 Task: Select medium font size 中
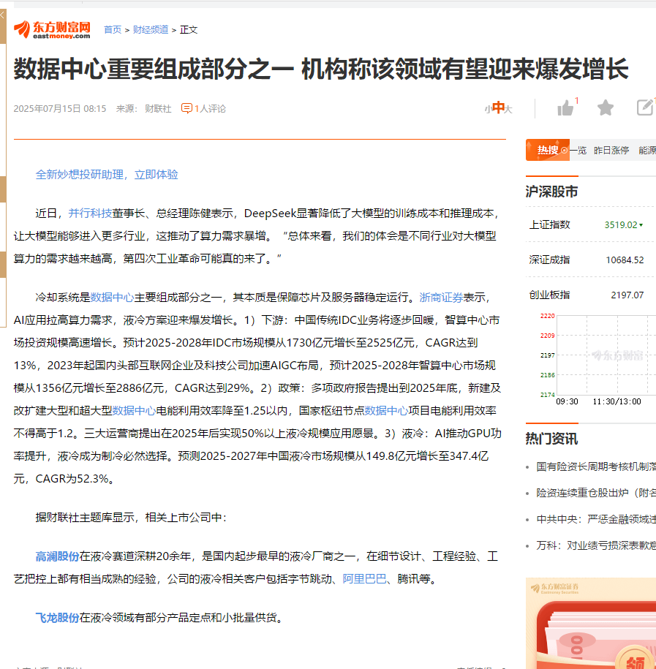coord(498,107)
